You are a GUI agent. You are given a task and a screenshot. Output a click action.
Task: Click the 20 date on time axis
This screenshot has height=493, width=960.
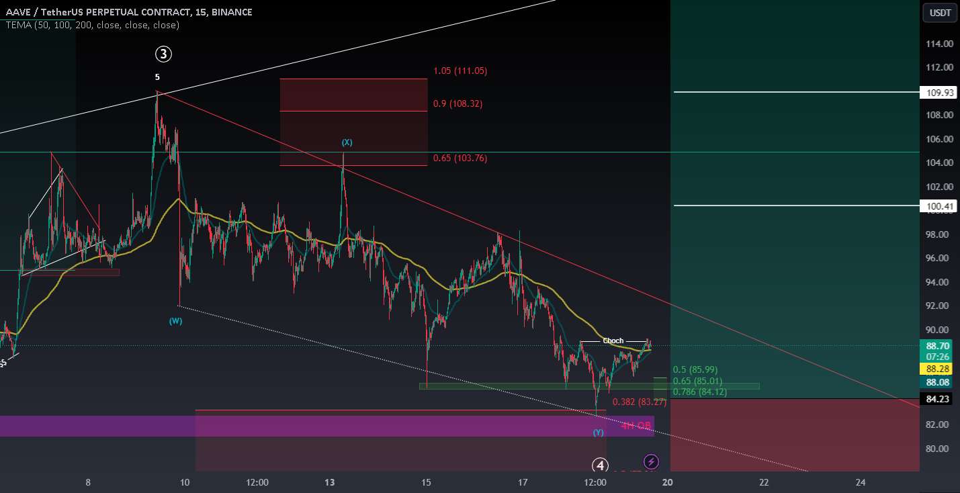(x=667, y=482)
